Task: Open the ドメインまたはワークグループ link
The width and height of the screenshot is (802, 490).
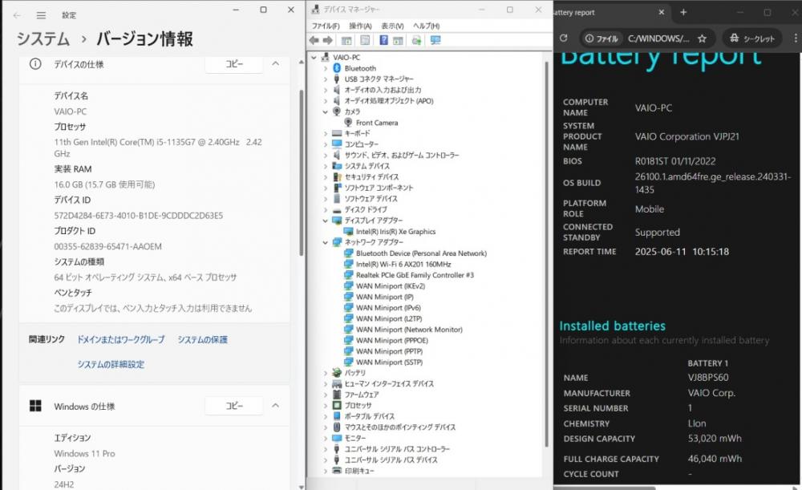Action: click(121, 339)
